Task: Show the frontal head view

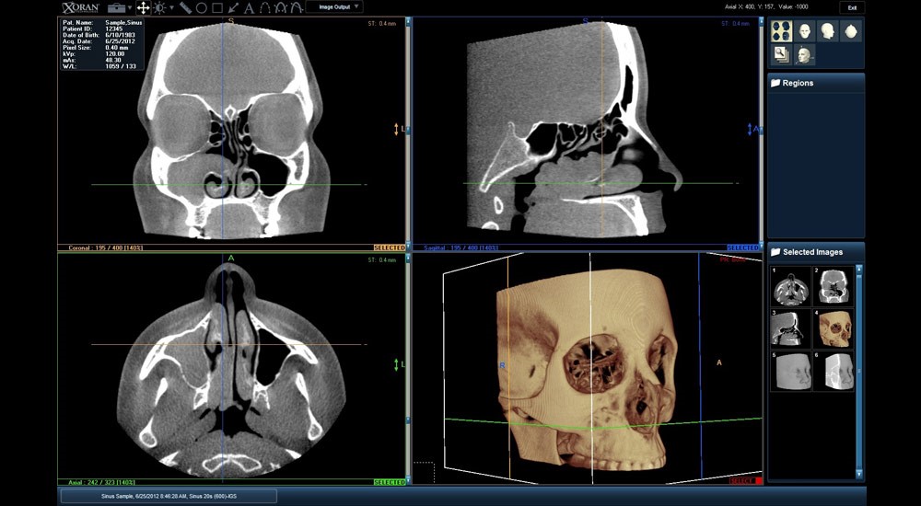Action: click(805, 31)
